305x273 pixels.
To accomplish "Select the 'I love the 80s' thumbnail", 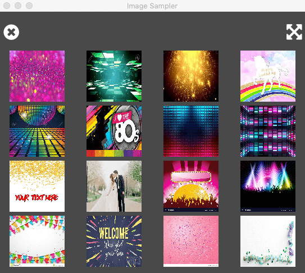I will pos(114,131).
